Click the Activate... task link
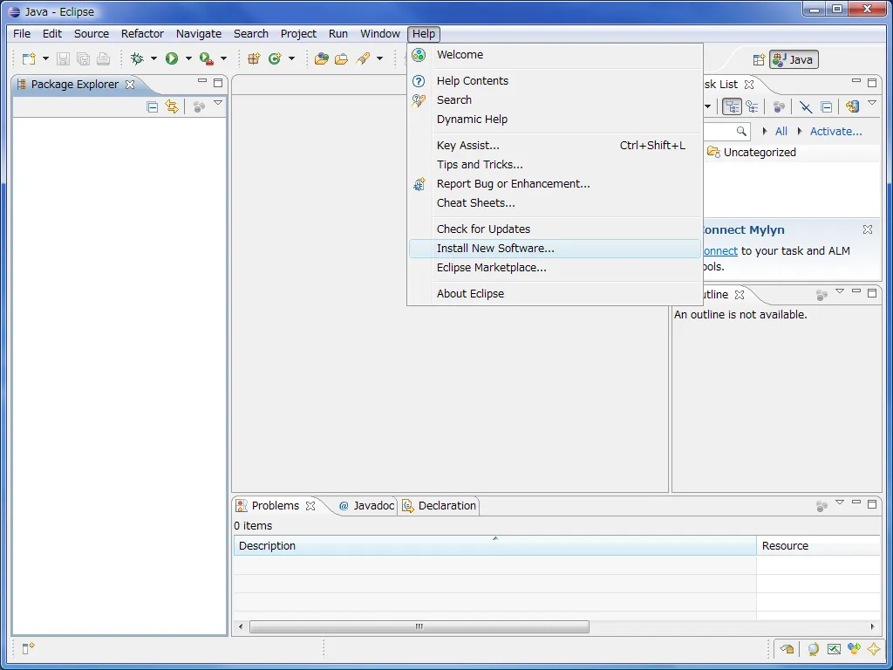Viewport: 893px width, 670px height. pyautogui.click(x=835, y=131)
